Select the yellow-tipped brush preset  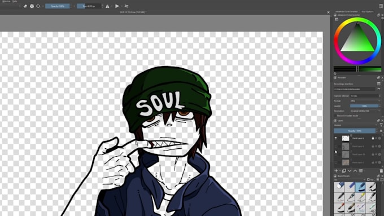coord(360,197)
